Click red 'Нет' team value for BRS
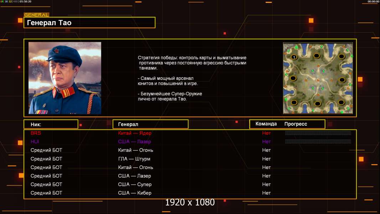This screenshot has height=214, width=380. tap(266, 133)
